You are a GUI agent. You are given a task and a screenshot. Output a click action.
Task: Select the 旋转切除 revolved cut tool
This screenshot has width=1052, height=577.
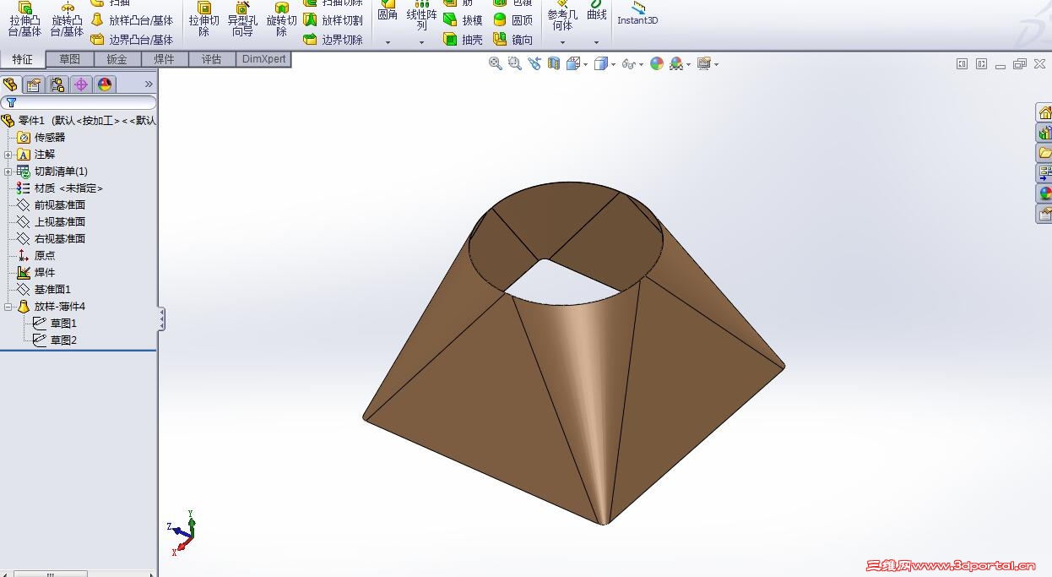(281, 19)
